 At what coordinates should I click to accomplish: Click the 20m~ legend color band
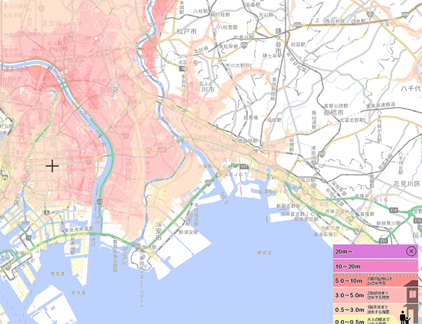[363, 251]
